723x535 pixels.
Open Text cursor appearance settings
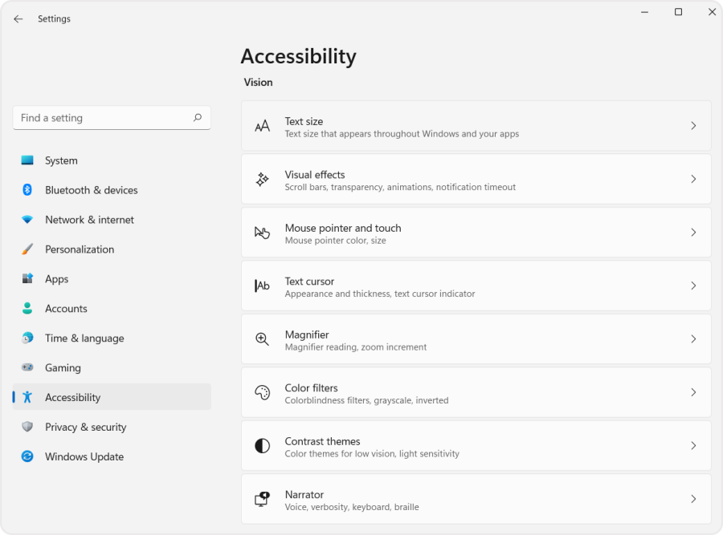click(476, 286)
